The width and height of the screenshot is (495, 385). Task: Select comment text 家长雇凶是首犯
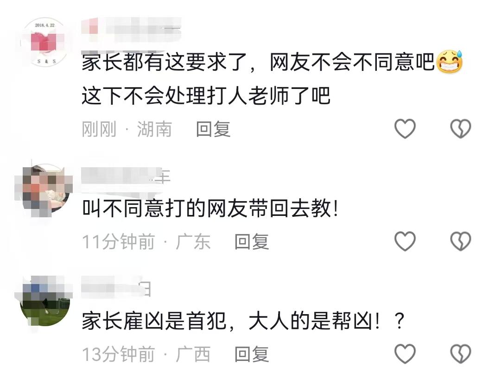(154, 321)
